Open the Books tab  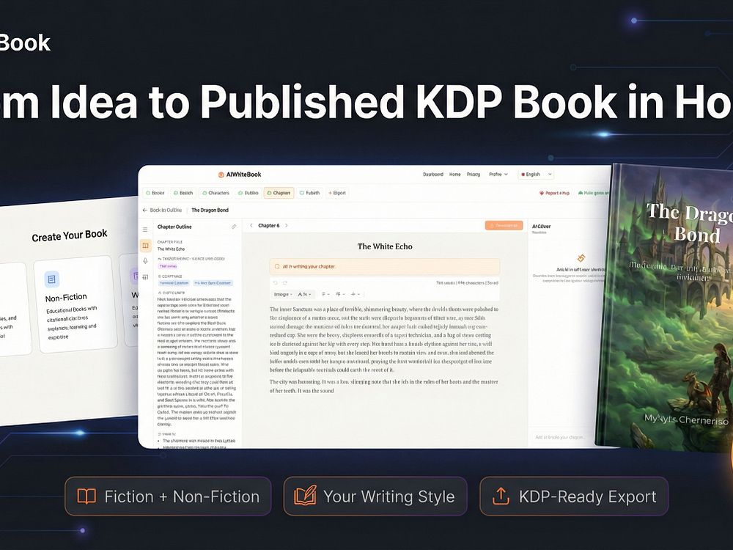[x=155, y=193]
